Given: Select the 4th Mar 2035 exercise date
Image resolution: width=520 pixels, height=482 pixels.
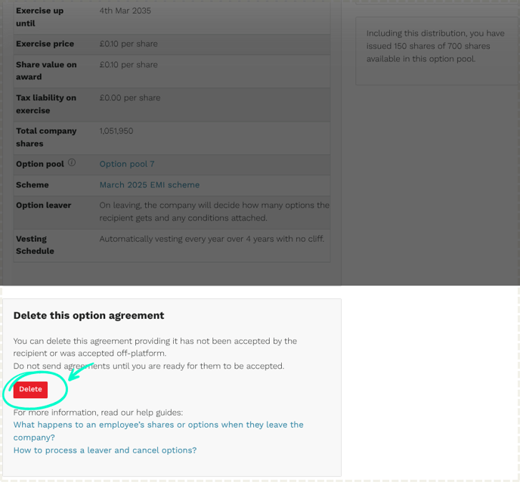Looking at the screenshot, I should [x=125, y=11].
